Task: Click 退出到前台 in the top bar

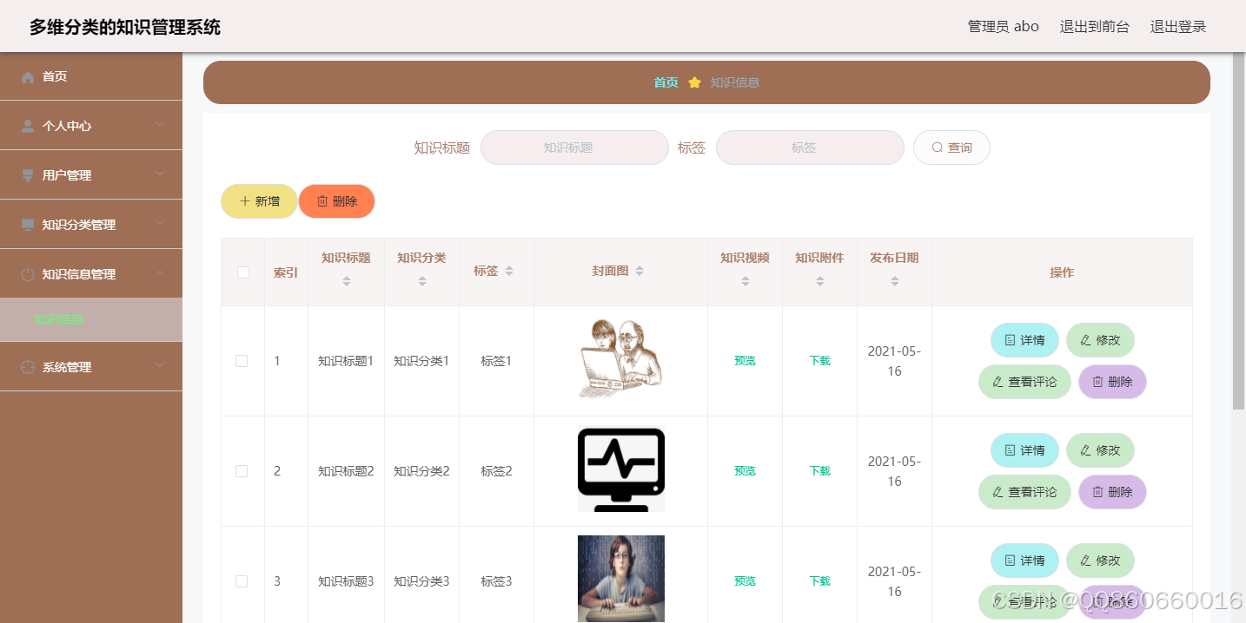Action: coord(1095,26)
